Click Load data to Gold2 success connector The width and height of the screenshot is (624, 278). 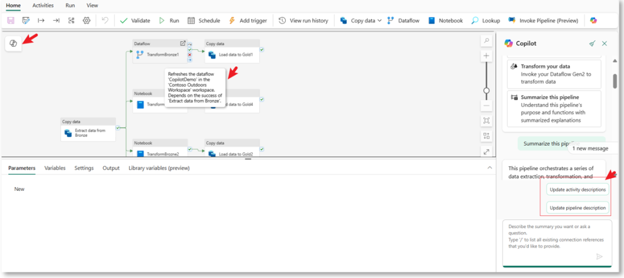[261, 149]
